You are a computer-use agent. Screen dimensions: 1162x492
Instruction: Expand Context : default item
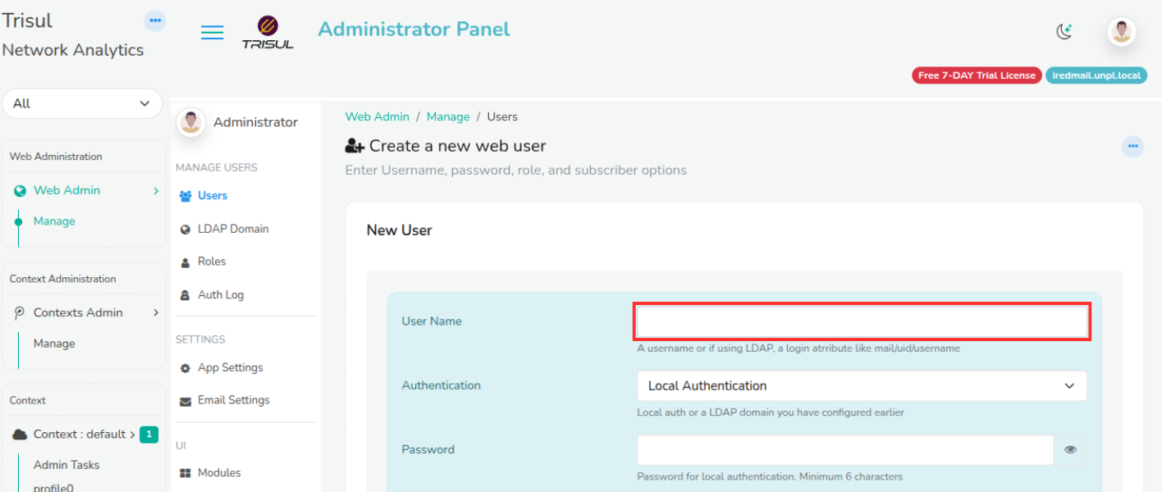(85, 435)
